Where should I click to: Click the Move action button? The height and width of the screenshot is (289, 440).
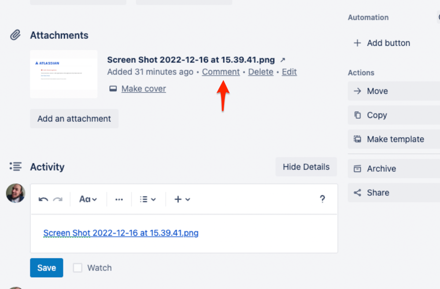coord(394,91)
